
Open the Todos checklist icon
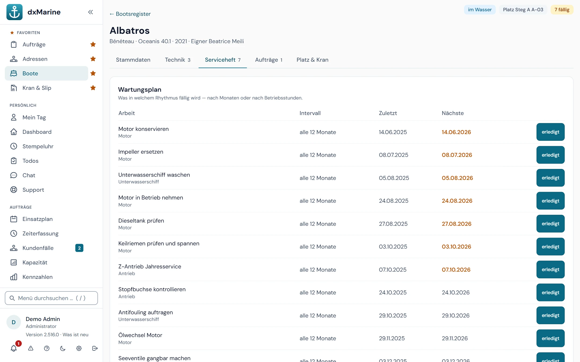point(14,161)
